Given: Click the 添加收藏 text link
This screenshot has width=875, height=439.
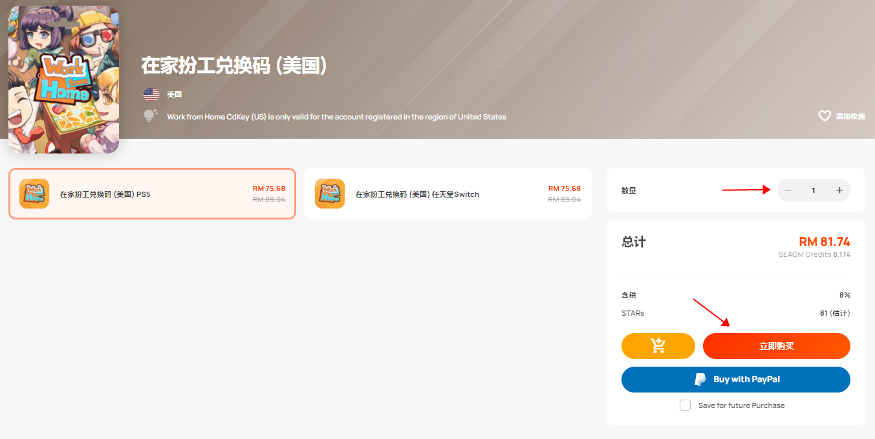Looking at the screenshot, I should [850, 117].
